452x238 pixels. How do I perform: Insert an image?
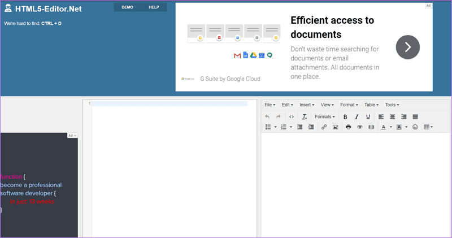(x=335, y=127)
